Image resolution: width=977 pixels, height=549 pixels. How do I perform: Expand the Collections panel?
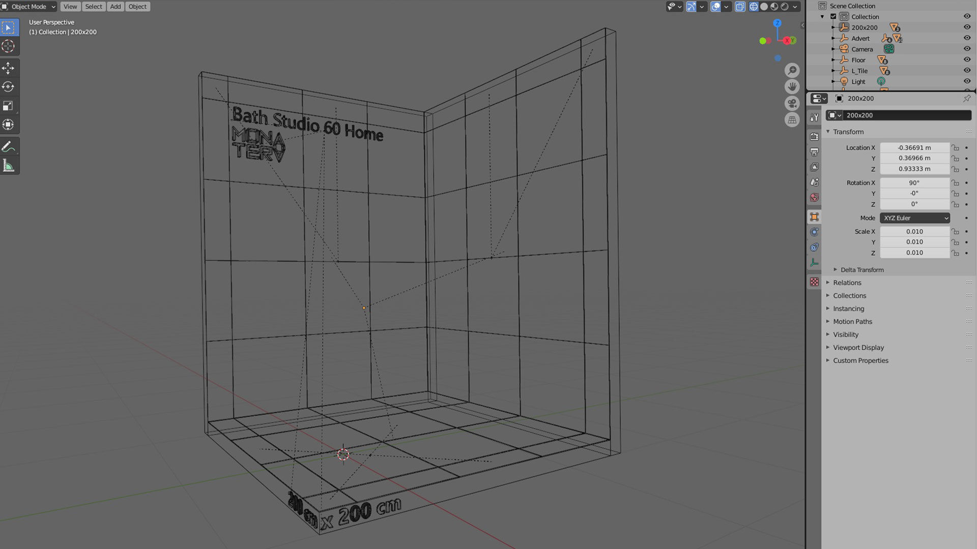click(x=828, y=296)
